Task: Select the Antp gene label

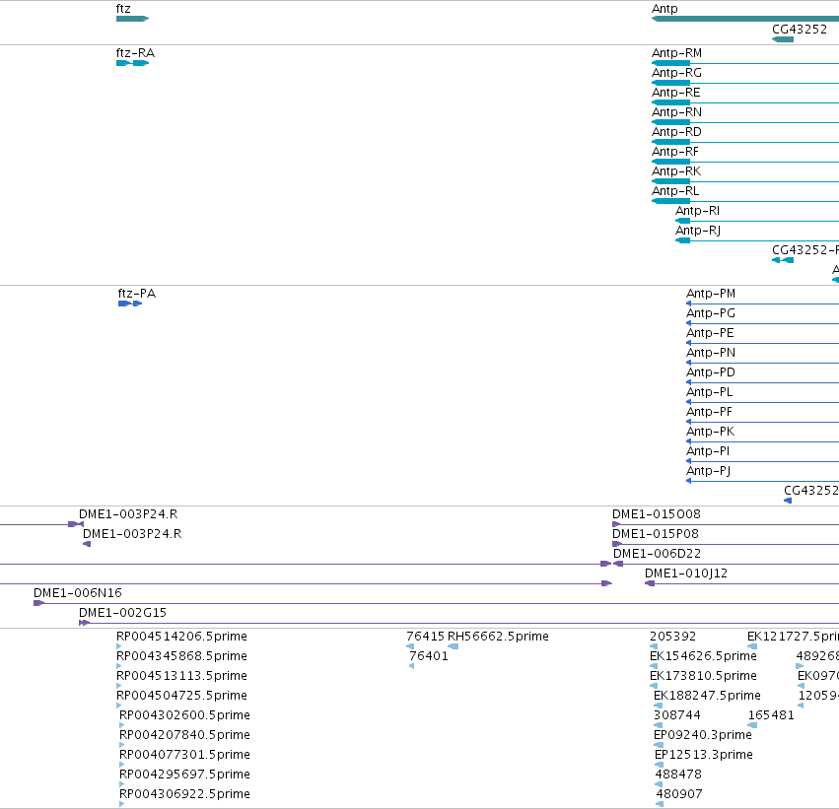Action: 664,9
